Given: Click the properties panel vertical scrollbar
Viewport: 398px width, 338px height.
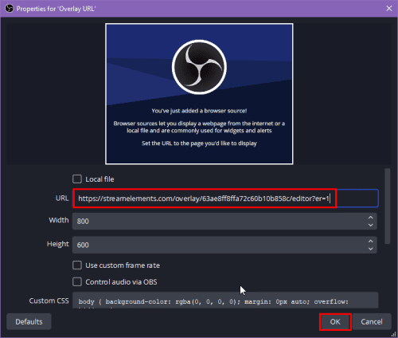Looking at the screenshot, I should tap(388, 206).
